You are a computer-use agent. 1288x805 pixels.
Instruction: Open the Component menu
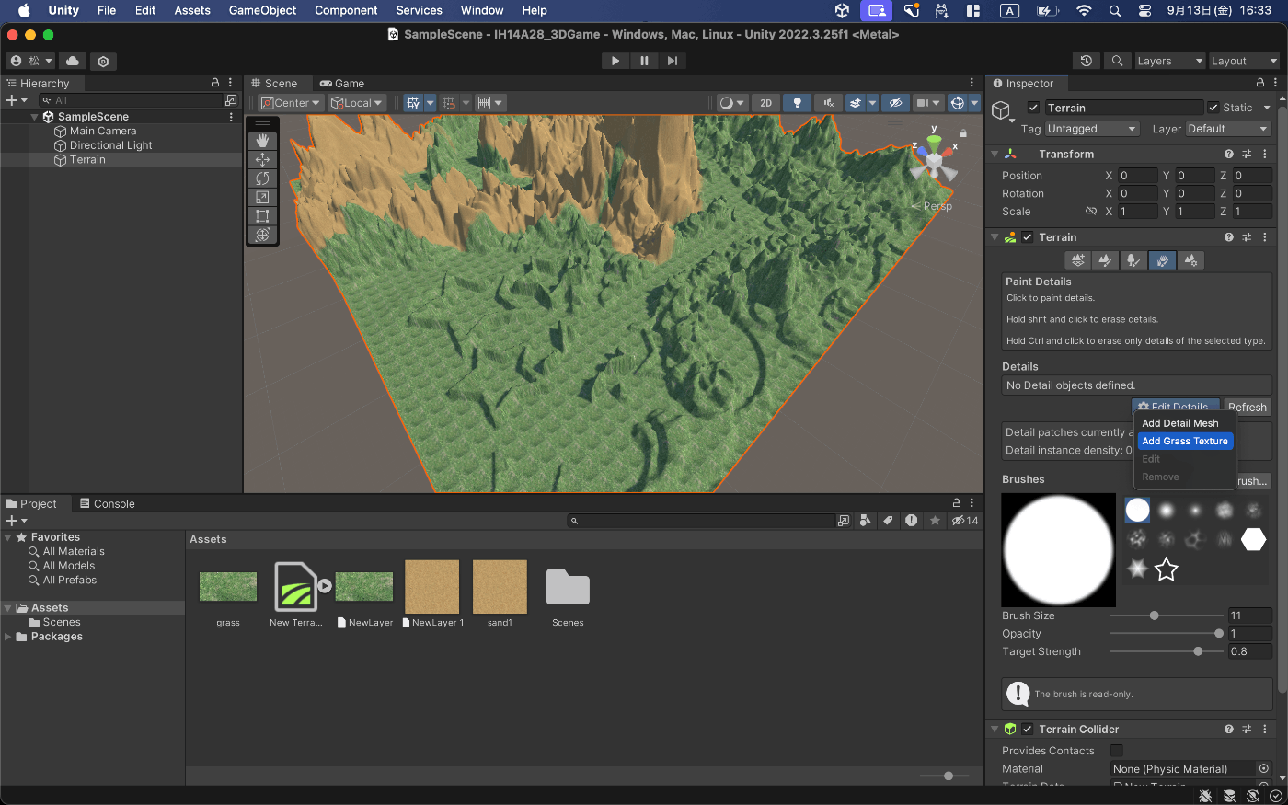(346, 11)
